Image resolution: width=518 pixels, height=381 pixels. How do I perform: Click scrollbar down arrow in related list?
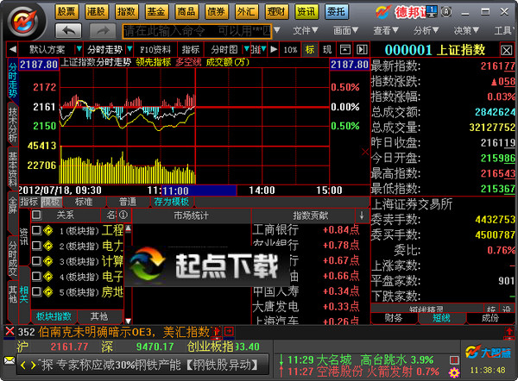[x=128, y=321]
